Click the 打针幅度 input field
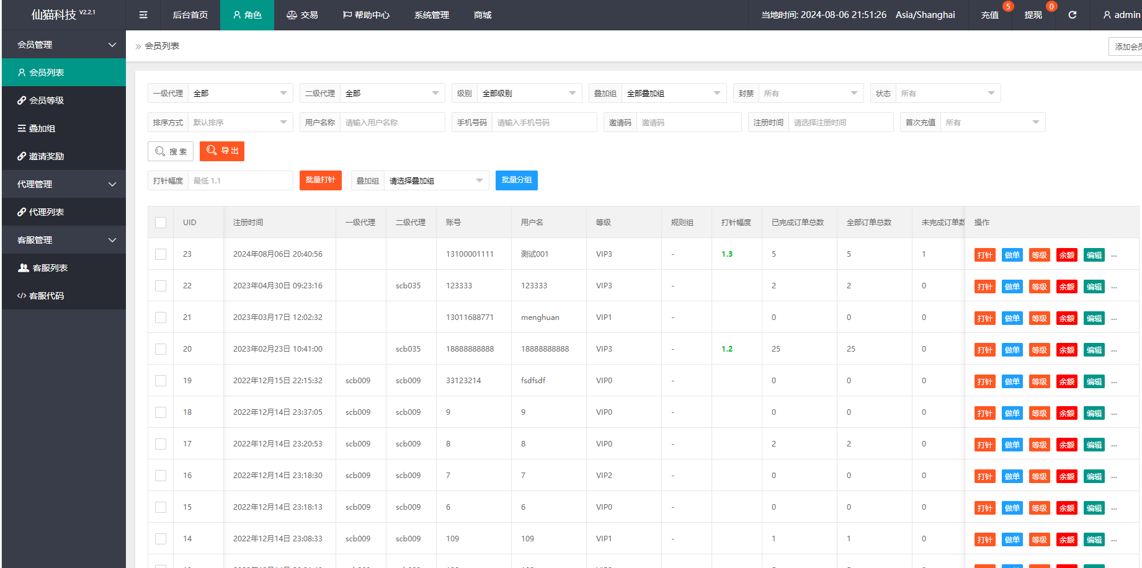 241,181
